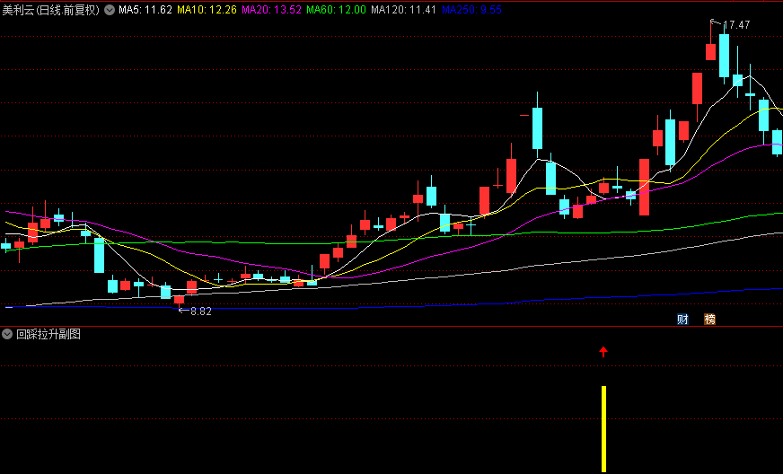Select the large cyan candle below 17.47
Screen dimensions: 783x474
coord(724,56)
